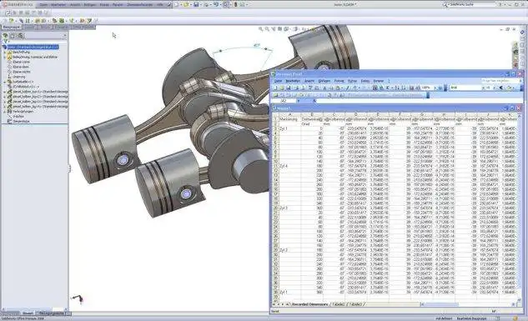Image resolution: width=528 pixels, height=321 pixels.
Task: Expand the Verknüpfungen mates folder
Action: pos(4,112)
